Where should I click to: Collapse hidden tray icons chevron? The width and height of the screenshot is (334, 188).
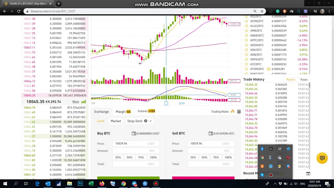[275, 184]
